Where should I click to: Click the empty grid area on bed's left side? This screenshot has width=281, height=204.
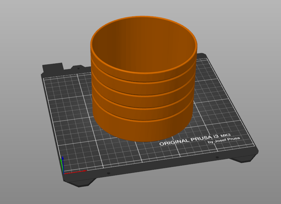coord(70,115)
